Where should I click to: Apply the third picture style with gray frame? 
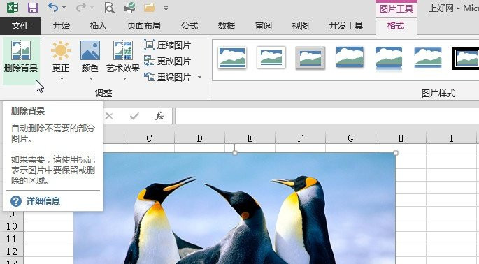[310, 58]
